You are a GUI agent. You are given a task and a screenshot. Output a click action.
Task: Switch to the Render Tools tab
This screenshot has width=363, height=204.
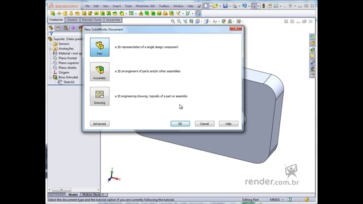pyautogui.click(x=92, y=20)
